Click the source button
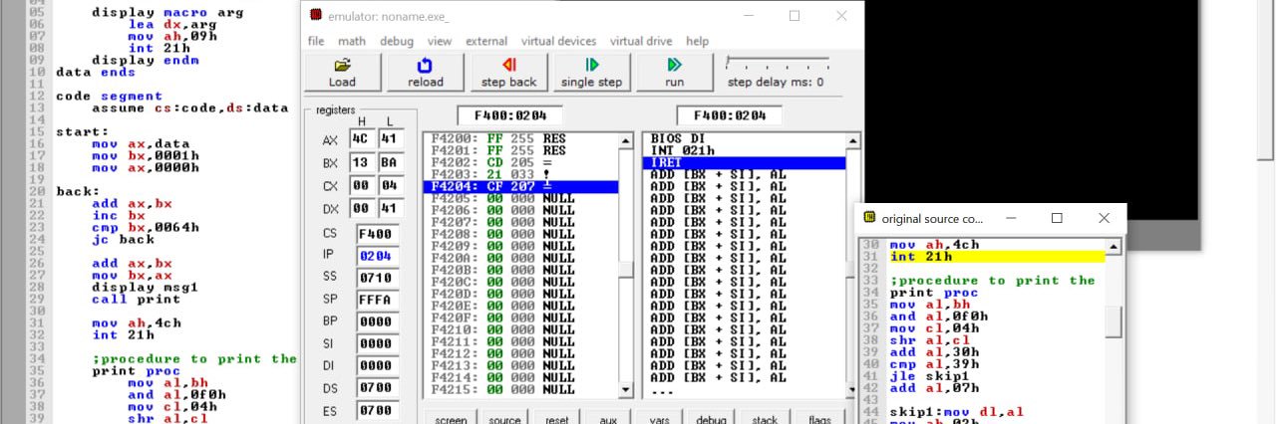Viewport: 1276px width, 424px height. click(x=504, y=416)
